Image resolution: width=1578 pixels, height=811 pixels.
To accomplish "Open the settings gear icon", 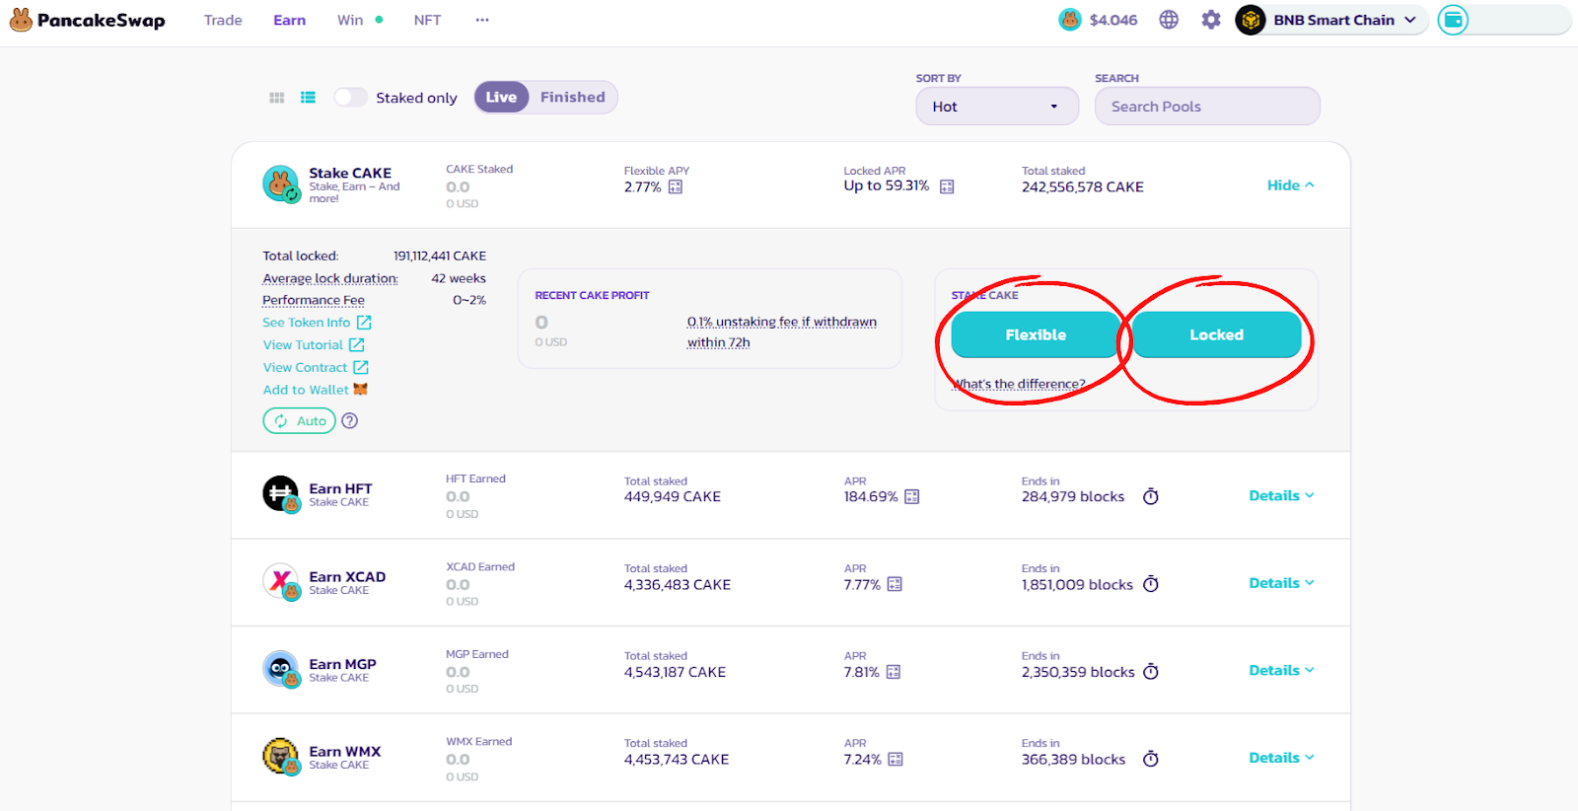I will (x=1211, y=20).
